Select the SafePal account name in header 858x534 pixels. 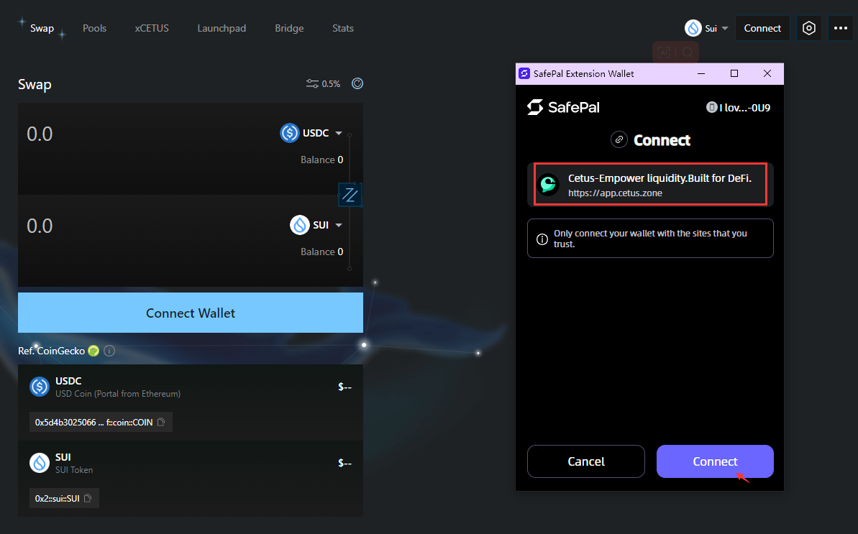739,108
